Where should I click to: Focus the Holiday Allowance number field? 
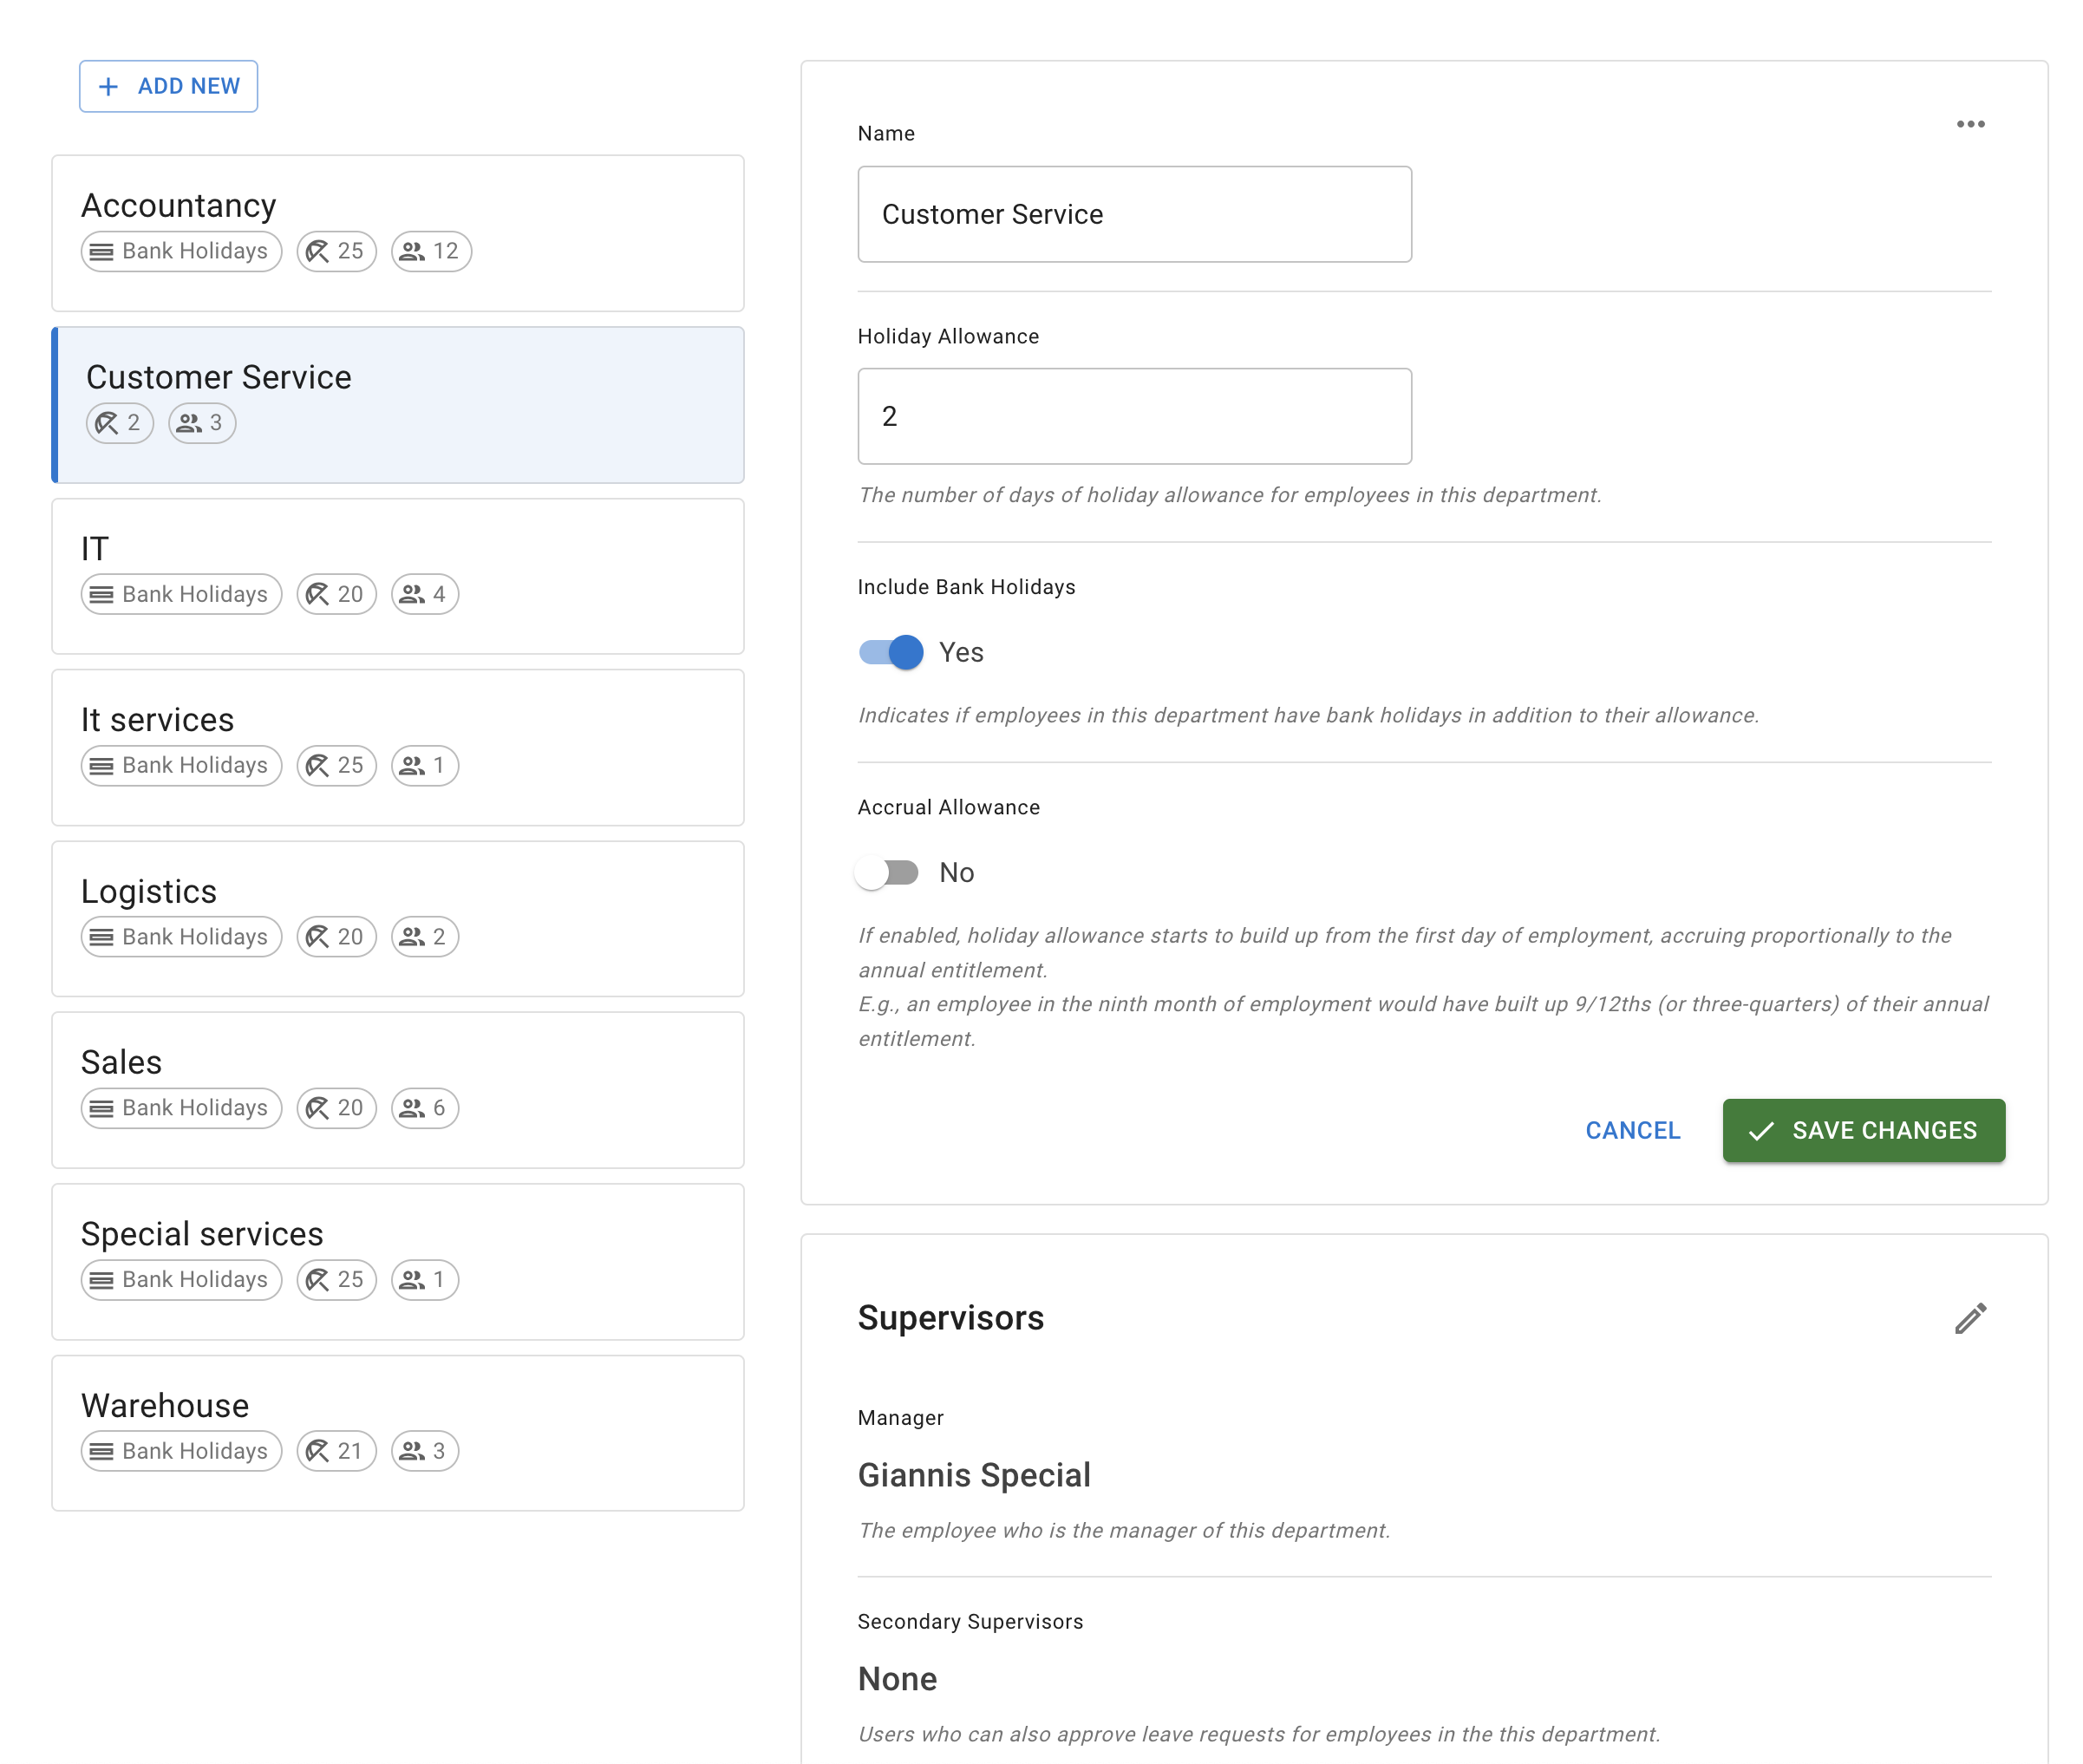point(1134,416)
